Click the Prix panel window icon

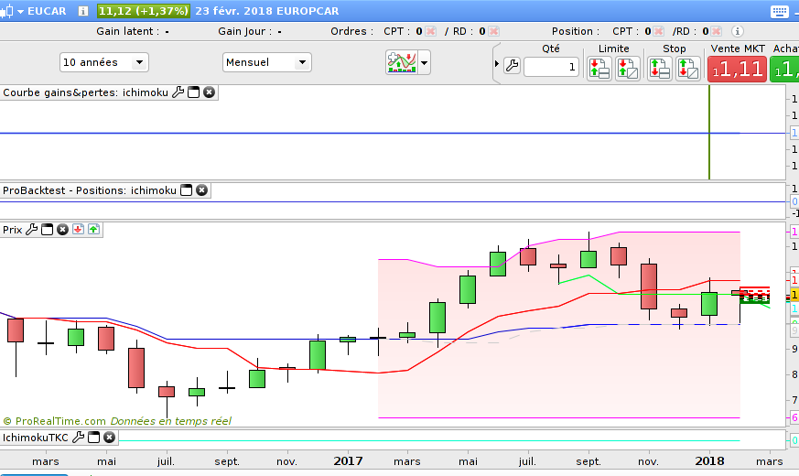coord(47,230)
